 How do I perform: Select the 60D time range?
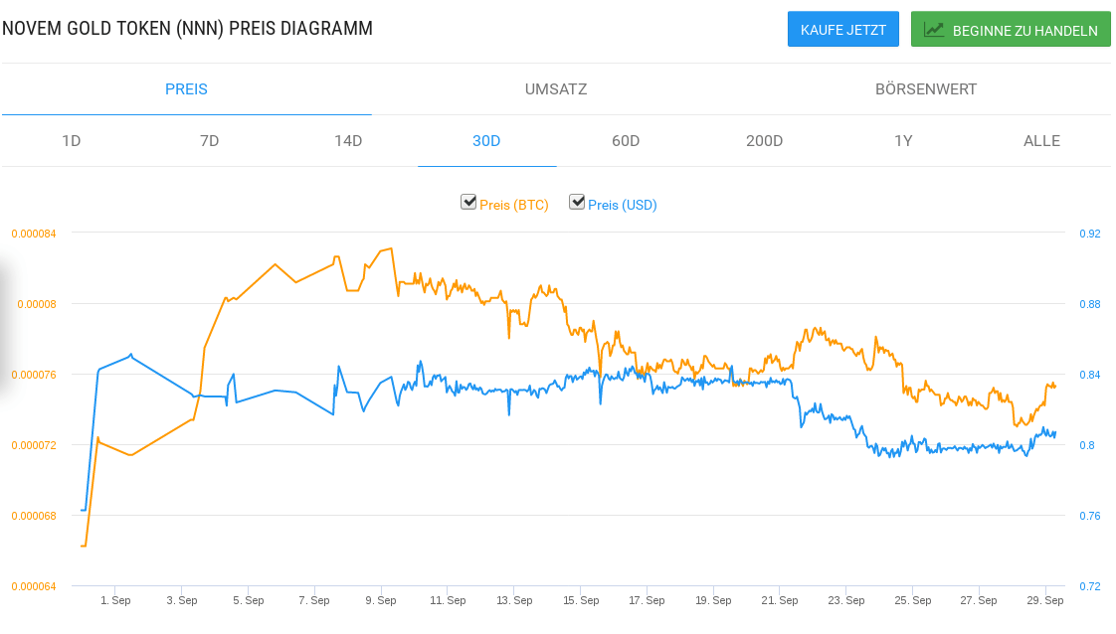(626, 141)
